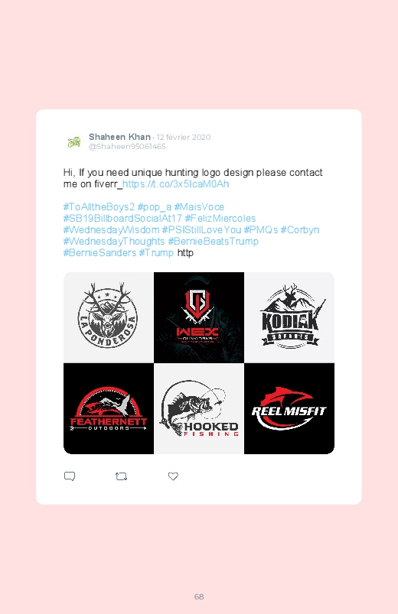Screen dimensions: 398x614
Task: Select the Kodiak Safaris logo
Action: pyautogui.click(x=289, y=317)
